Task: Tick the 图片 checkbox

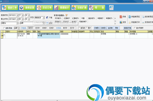Action: pos(86,28)
